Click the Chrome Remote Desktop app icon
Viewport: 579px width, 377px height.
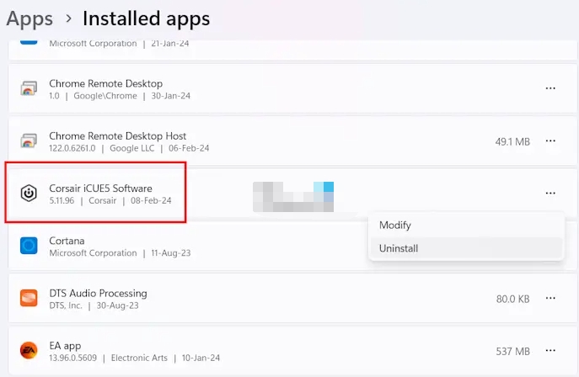pos(29,88)
